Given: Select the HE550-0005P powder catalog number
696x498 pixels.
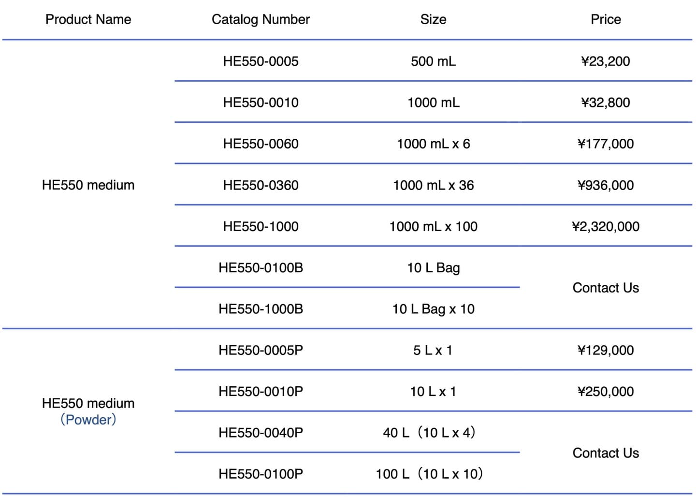Looking at the screenshot, I should click(x=261, y=350).
